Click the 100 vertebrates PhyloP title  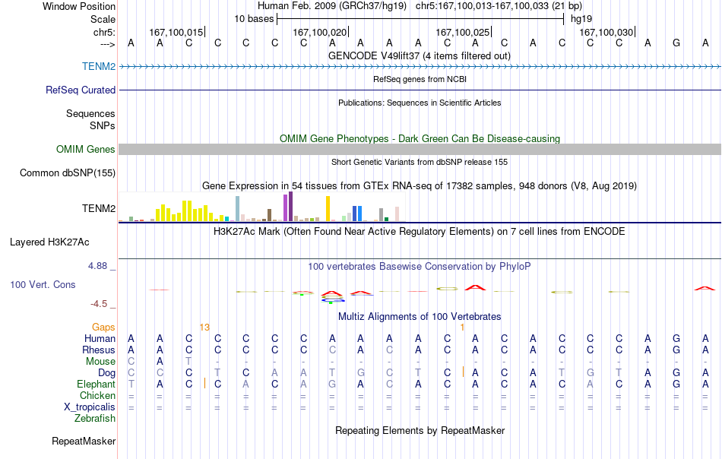419,266
